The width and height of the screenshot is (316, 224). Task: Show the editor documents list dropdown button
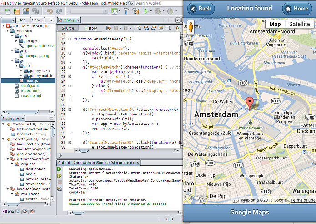(178, 20)
